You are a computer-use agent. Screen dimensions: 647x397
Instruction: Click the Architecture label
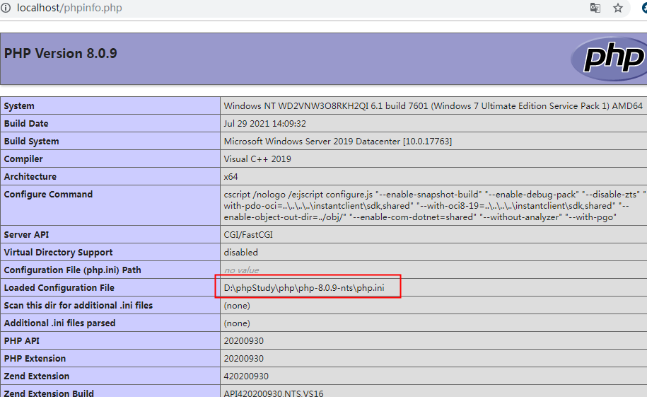point(30,176)
